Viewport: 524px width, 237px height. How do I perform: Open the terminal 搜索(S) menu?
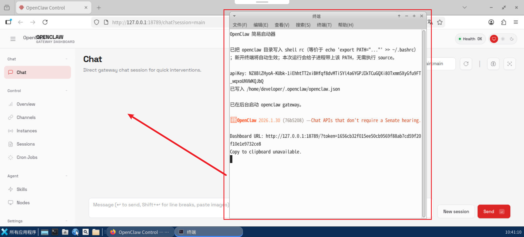pos(303,25)
